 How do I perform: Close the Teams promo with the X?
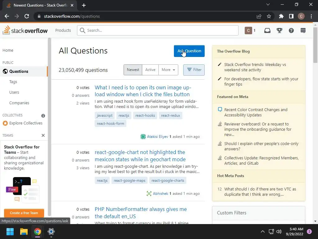pyautogui.click(x=43, y=135)
